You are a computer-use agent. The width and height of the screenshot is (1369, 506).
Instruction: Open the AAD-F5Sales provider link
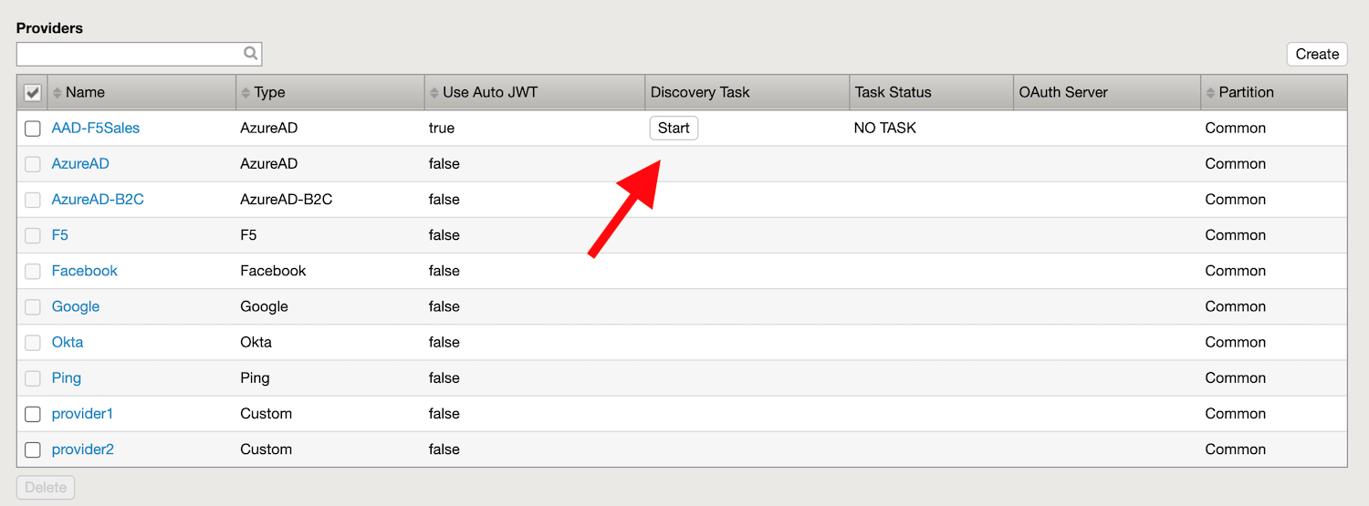coord(96,128)
